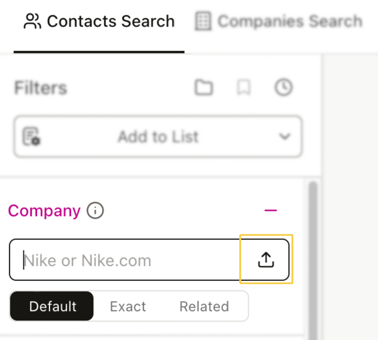Open search history via the clock icon

coord(283,87)
